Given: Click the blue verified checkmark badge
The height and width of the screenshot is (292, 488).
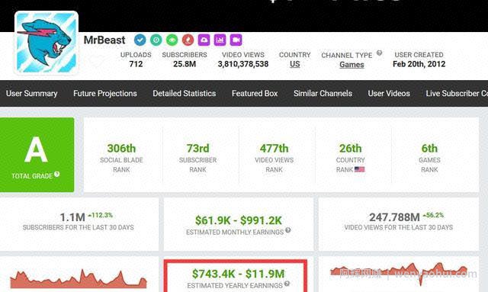Looking at the screenshot, I should (x=140, y=40).
